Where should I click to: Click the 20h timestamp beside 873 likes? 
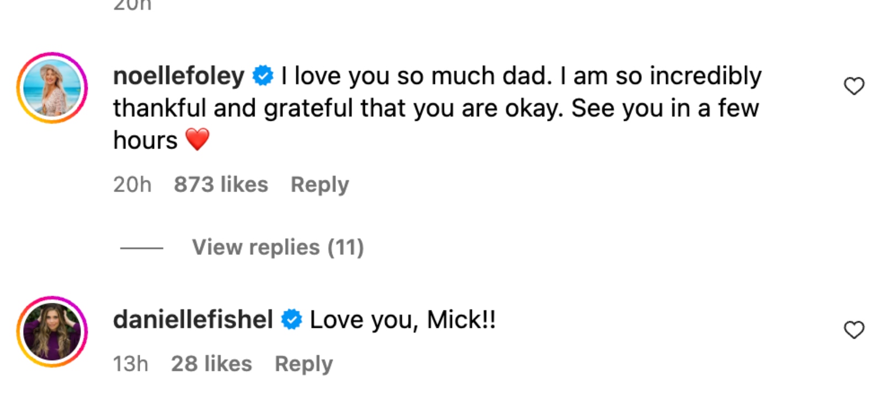(132, 185)
